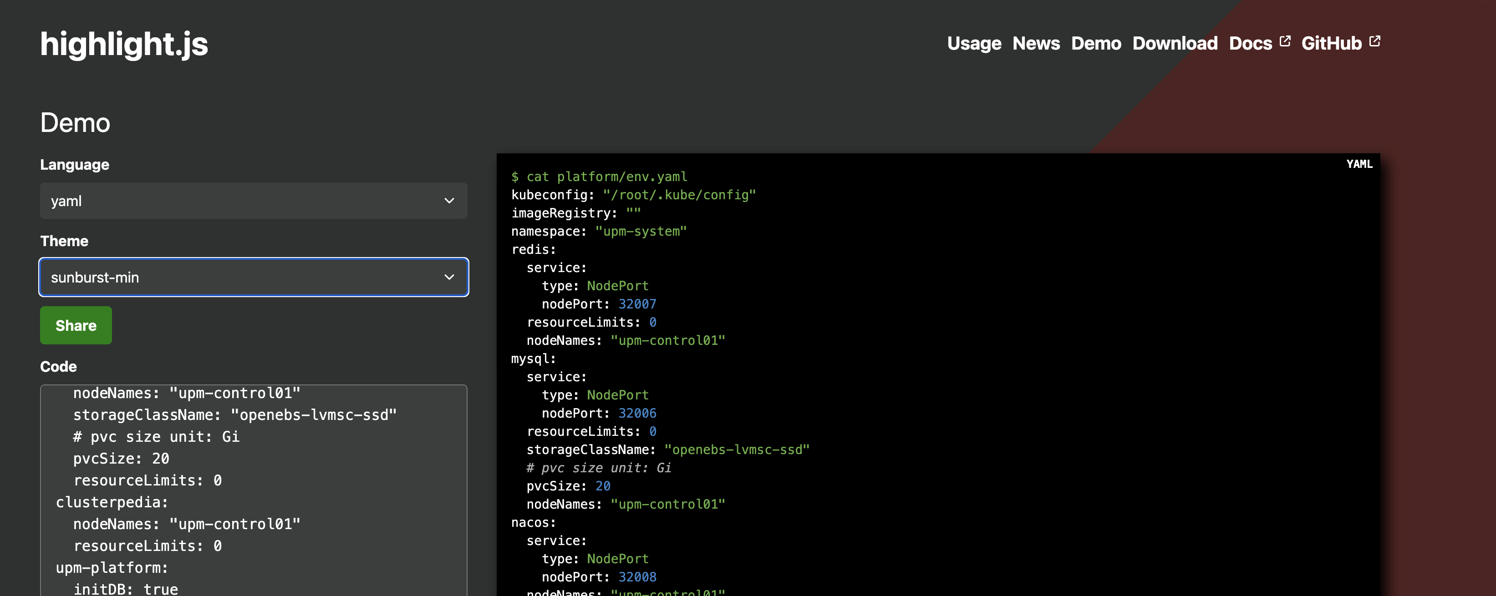Click 'mysql:' key in preview
The image size is (1496, 596).
(x=533, y=359)
